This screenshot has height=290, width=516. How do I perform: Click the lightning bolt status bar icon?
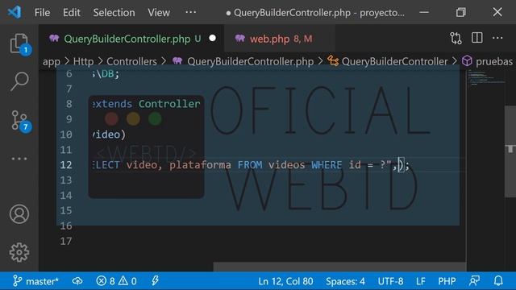click(x=155, y=281)
